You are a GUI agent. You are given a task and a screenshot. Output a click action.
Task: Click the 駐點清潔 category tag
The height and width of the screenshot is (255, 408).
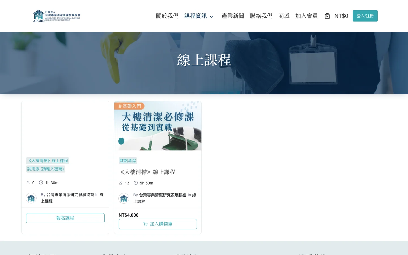[128, 161]
